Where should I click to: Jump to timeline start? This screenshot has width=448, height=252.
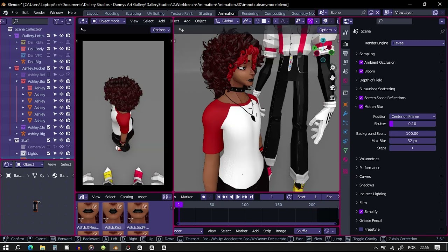coord(218,197)
